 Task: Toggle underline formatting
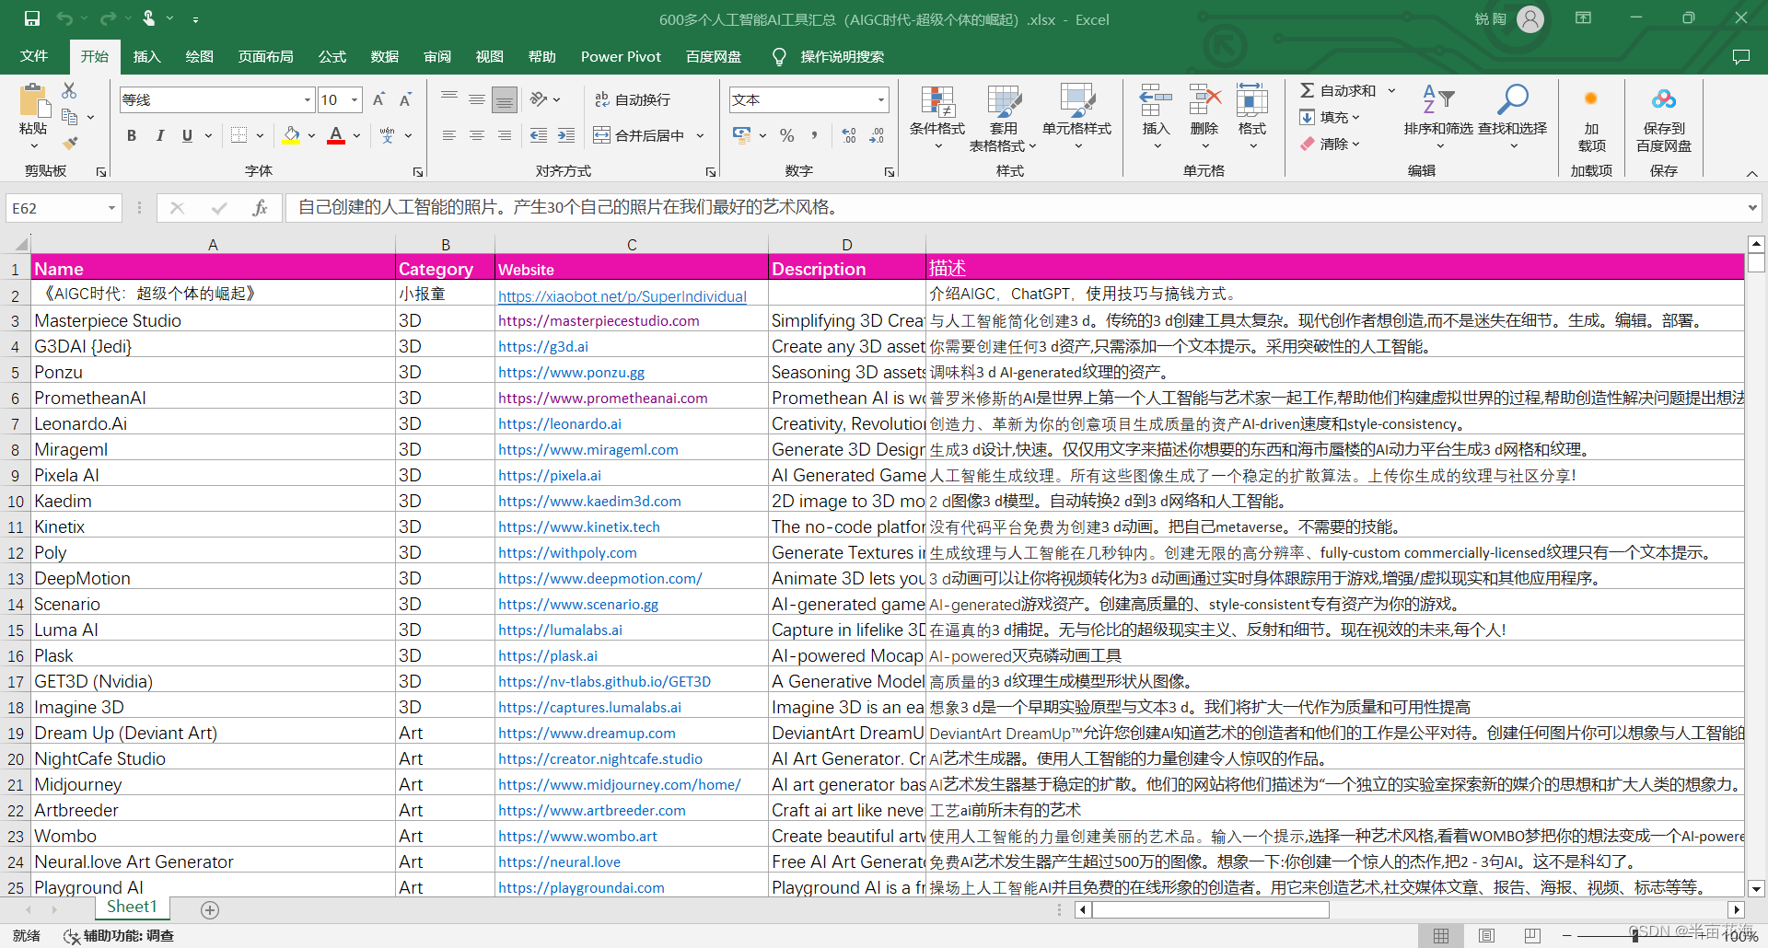[x=187, y=135]
